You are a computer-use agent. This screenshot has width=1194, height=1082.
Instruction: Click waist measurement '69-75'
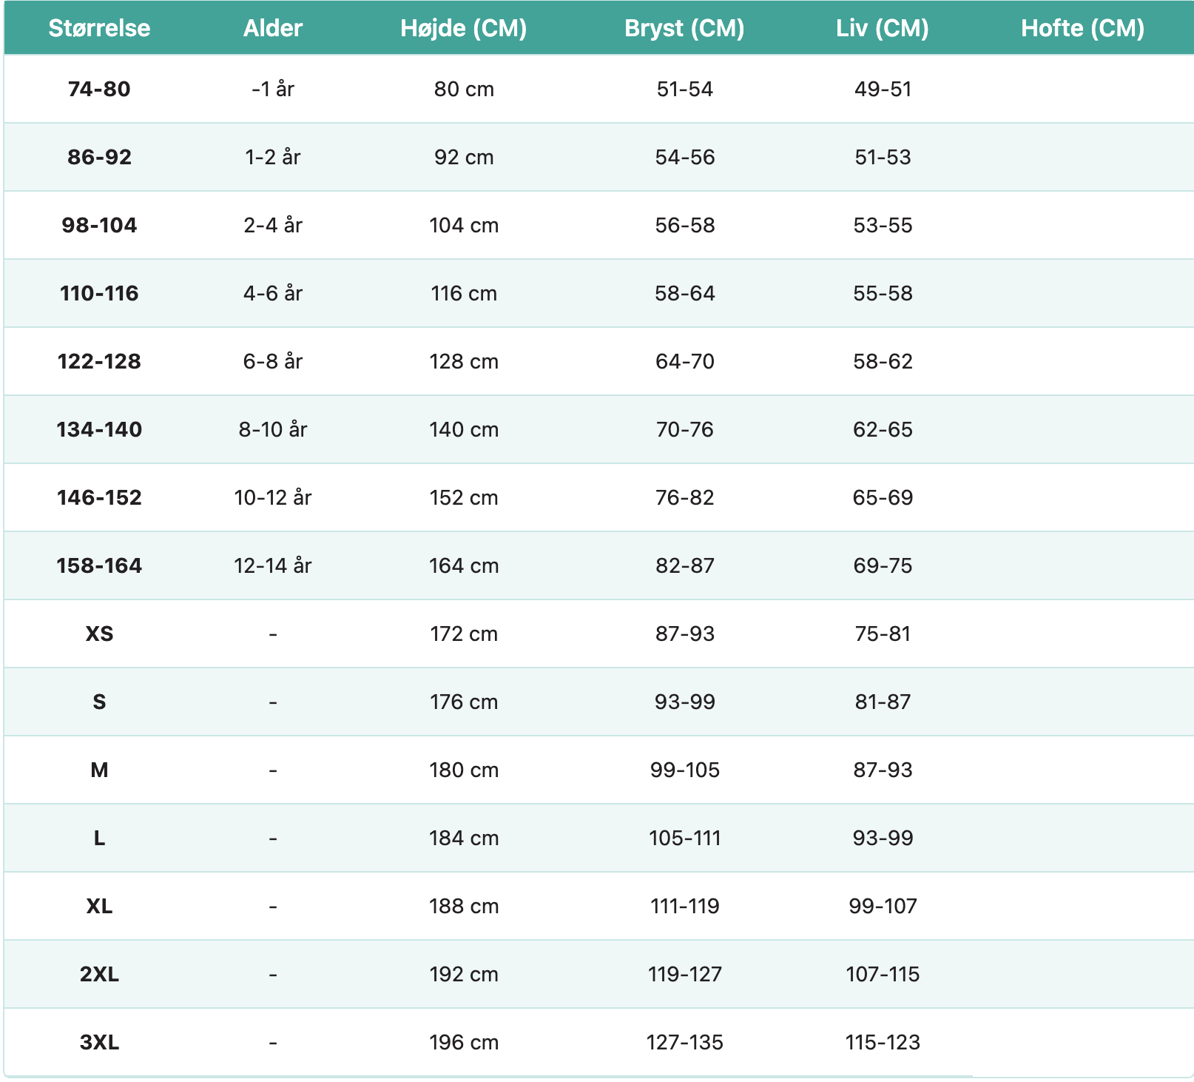[x=883, y=565]
